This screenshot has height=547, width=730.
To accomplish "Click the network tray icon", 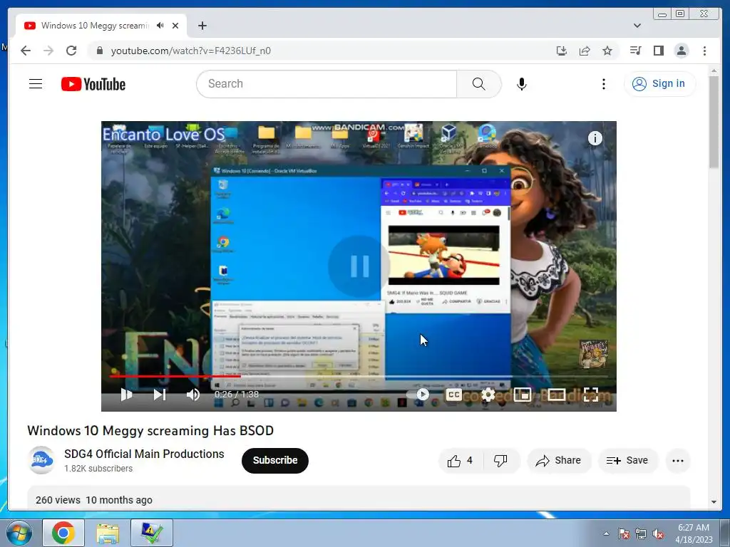I will (x=641, y=533).
